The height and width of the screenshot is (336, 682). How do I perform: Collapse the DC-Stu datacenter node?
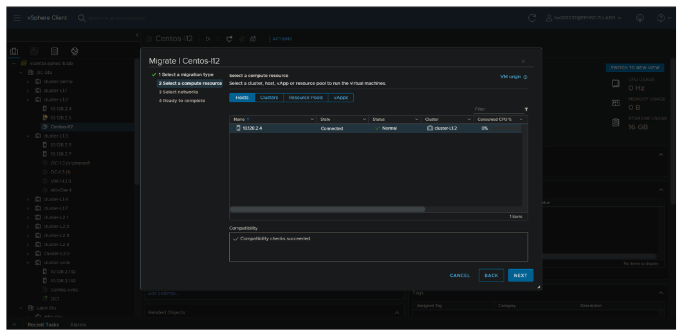tap(21, 73)
